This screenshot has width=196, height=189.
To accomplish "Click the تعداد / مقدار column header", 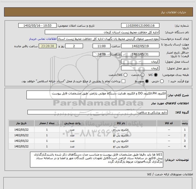I will pos(47,123).
